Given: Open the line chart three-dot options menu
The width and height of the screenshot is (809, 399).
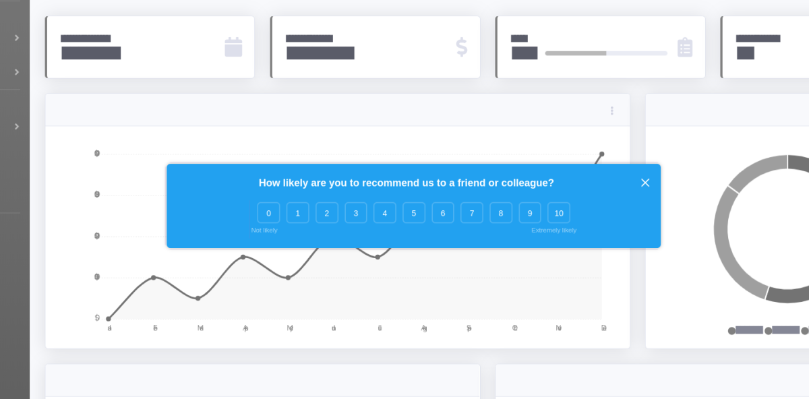Looking at the screenshot, I should pyautogui.click(x=611, y=111).
